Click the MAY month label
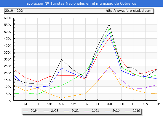This screenshot has height=118, width=163. click(73, 104)
